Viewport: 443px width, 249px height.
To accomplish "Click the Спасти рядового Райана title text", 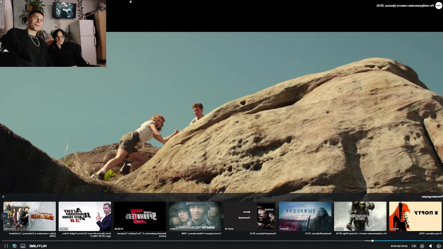I will coord(201,233).
